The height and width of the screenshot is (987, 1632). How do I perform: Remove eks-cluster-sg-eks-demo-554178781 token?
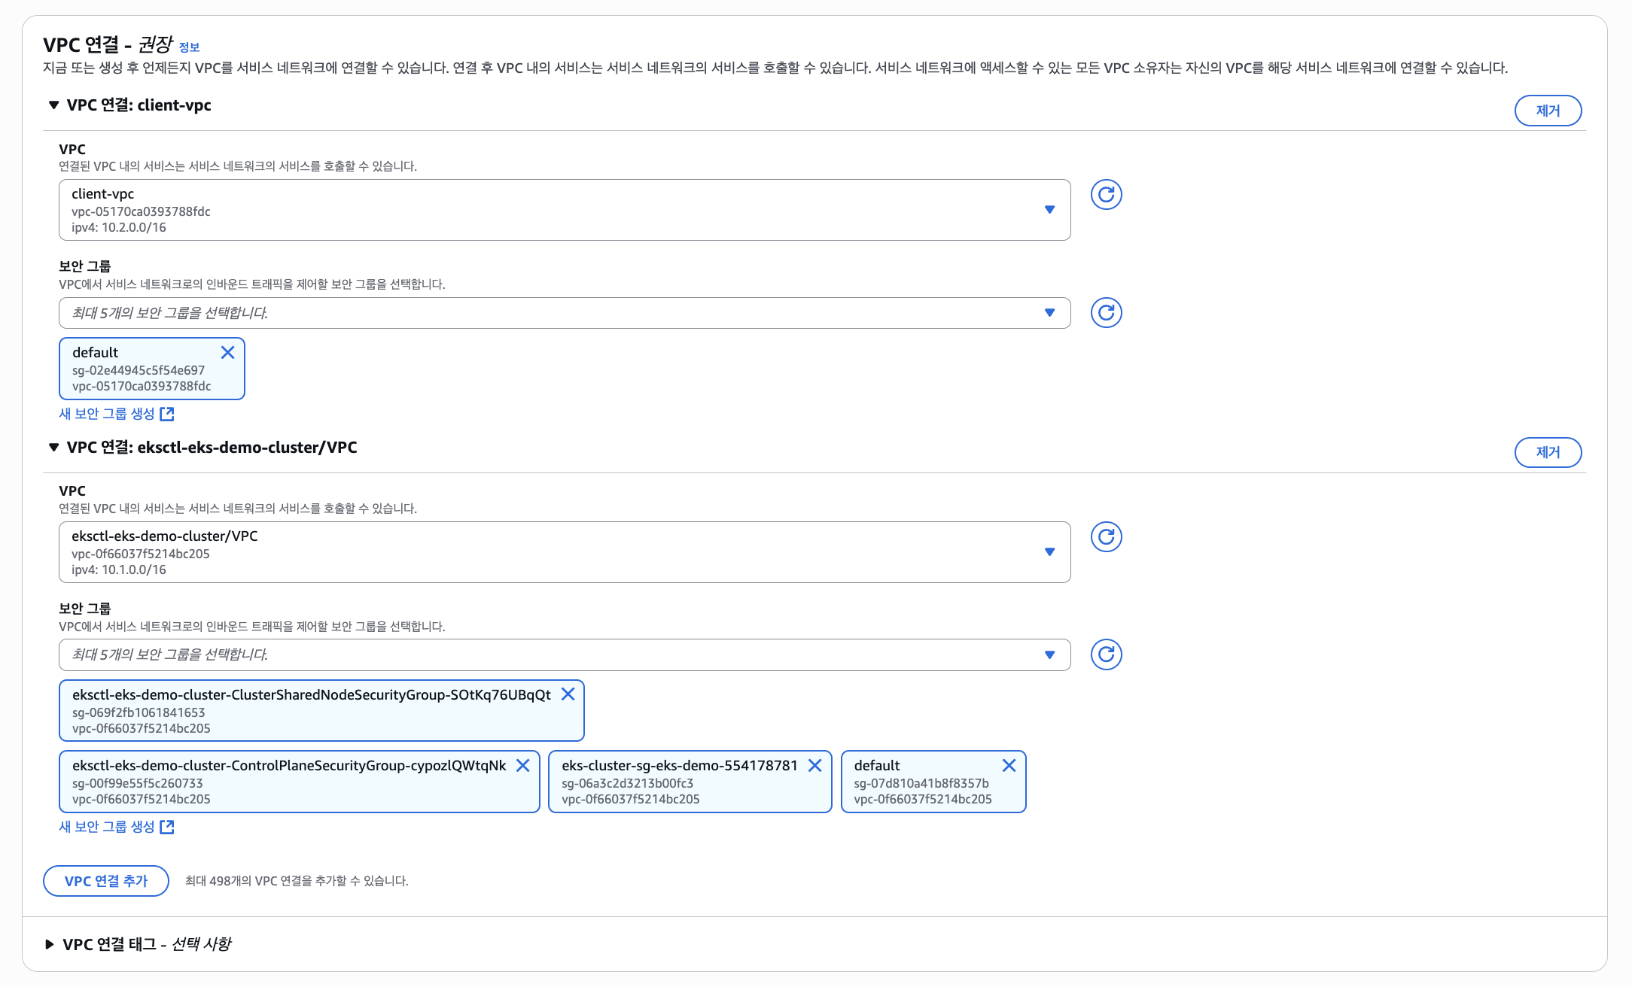click(x=814, y=765)
